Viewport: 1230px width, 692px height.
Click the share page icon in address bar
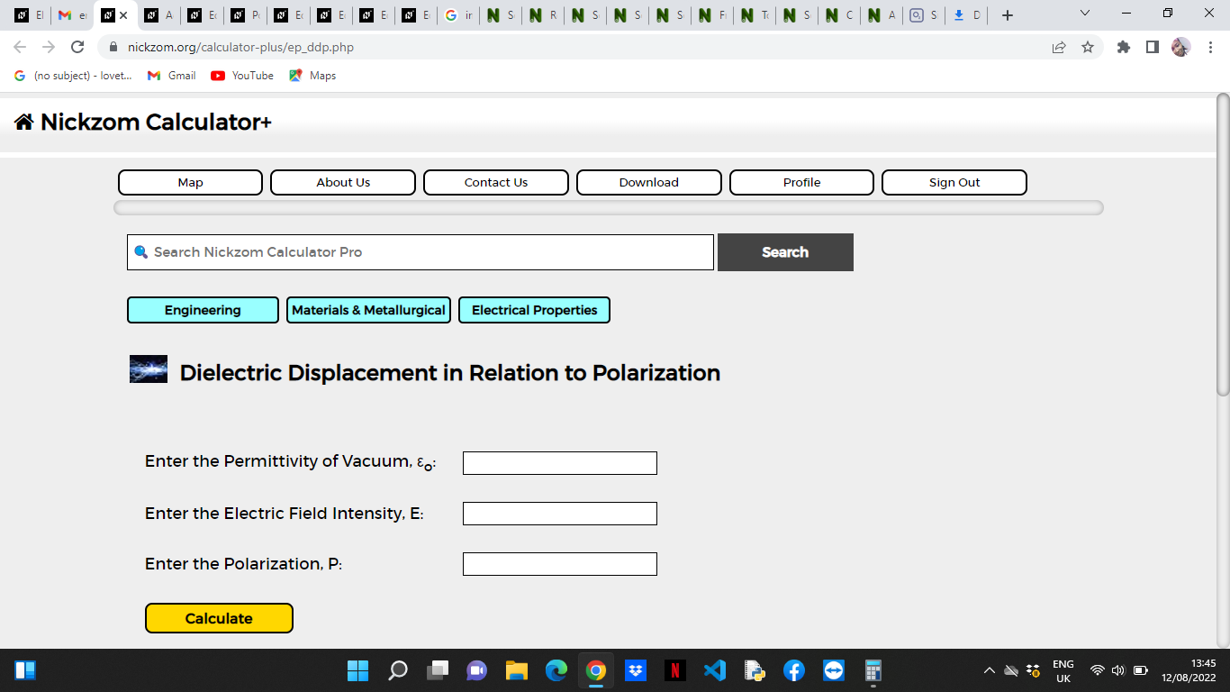(1059, 47)
